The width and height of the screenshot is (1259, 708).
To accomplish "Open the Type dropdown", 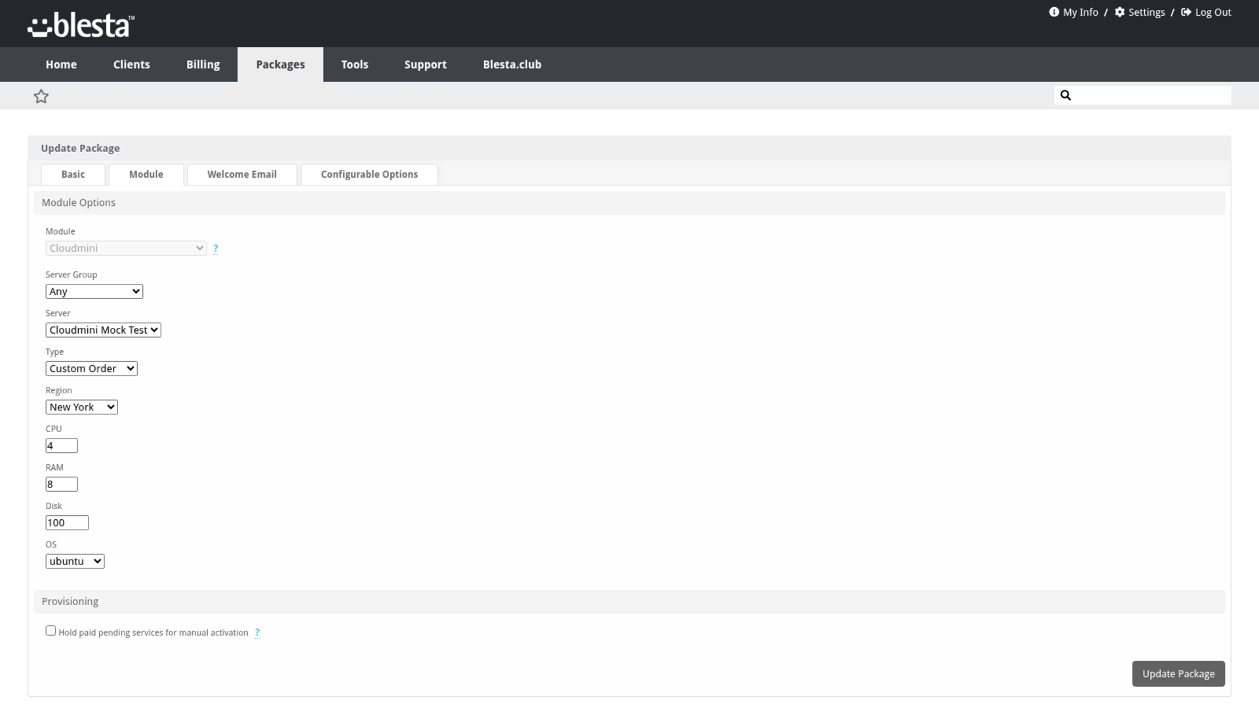I will click(x=92, y=369).
